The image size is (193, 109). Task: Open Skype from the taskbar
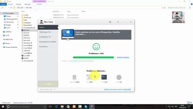point(86,107)
